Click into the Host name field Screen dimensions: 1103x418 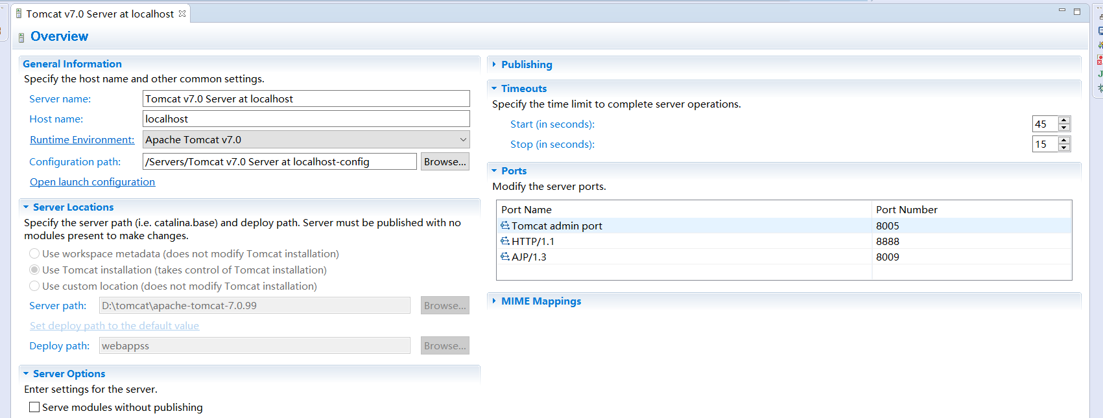point(306,119)
